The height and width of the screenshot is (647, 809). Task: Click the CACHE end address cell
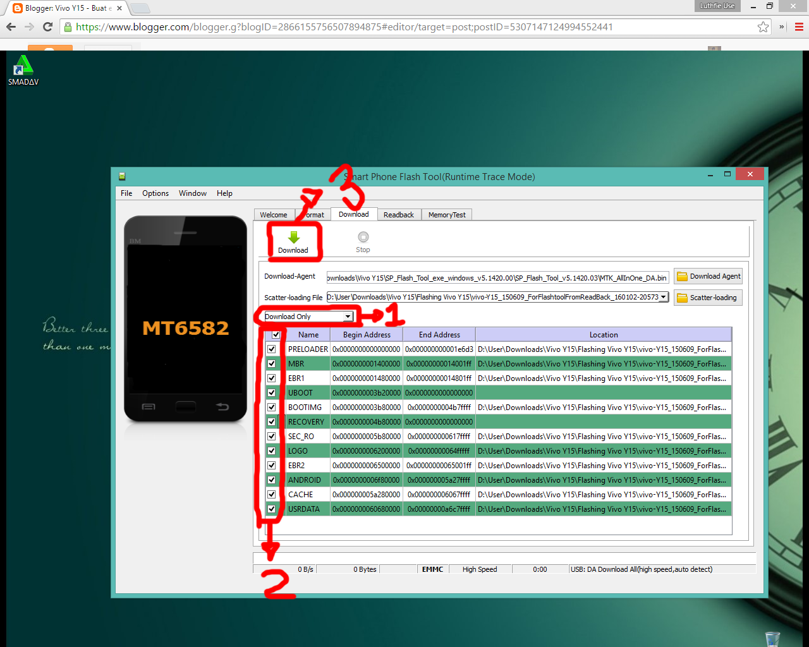coord(439,495)
